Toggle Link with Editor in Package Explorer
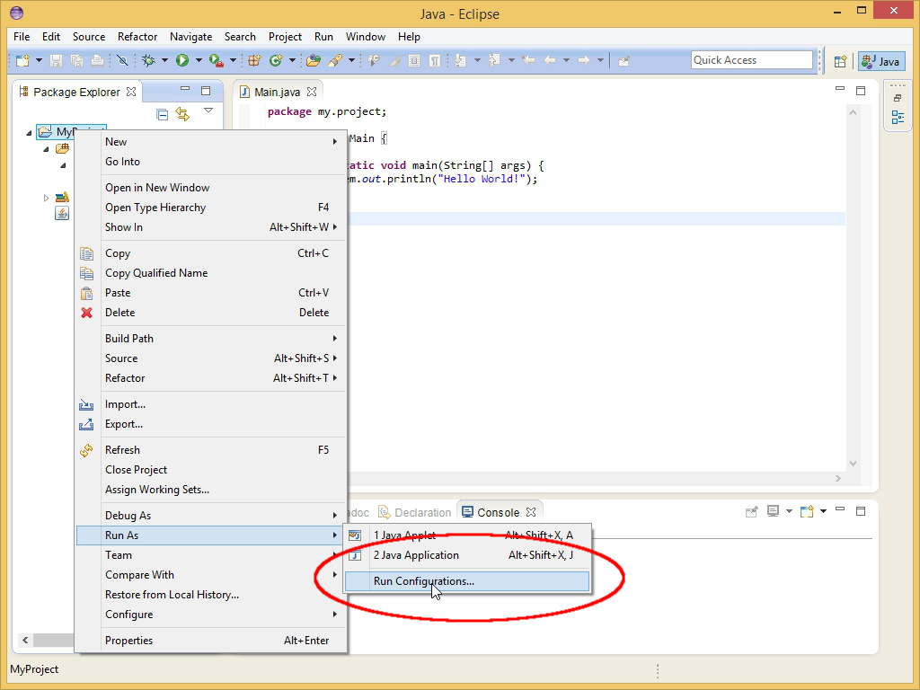Image resolution: width=920 pixels, height=690 pixels. pyautogui.click(x=182, y=114)
